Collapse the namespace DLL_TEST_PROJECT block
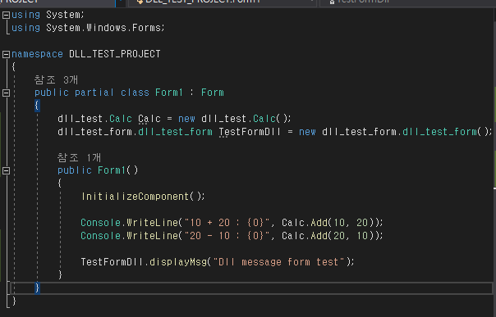Viewport: 496px width, 317px height. pyautogui.click(x=6, y=54)
